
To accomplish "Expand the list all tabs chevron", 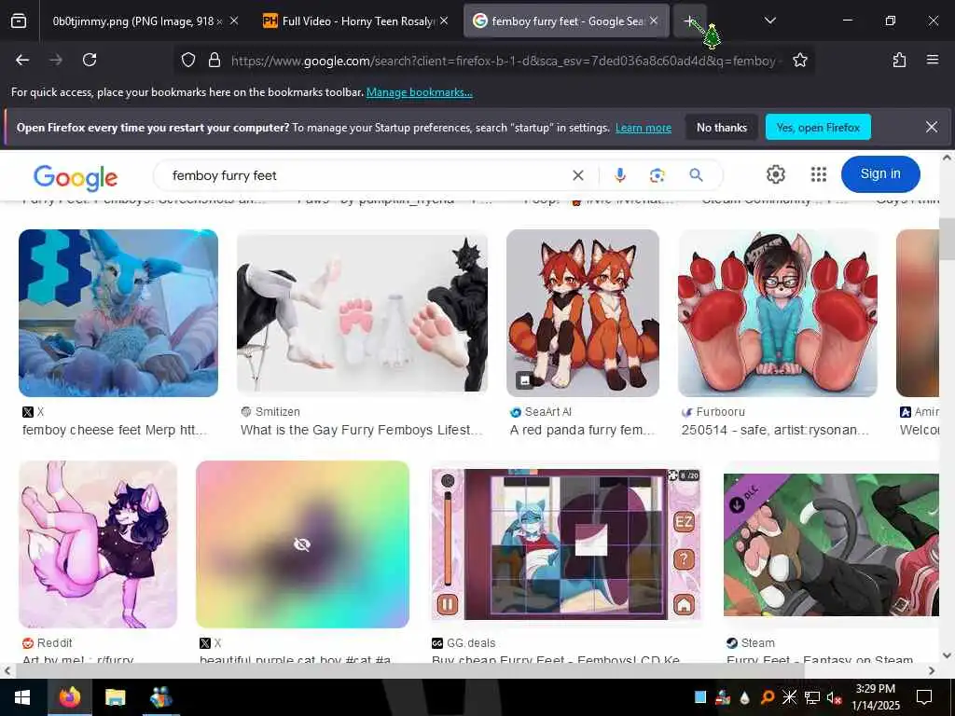I will 769,21.
